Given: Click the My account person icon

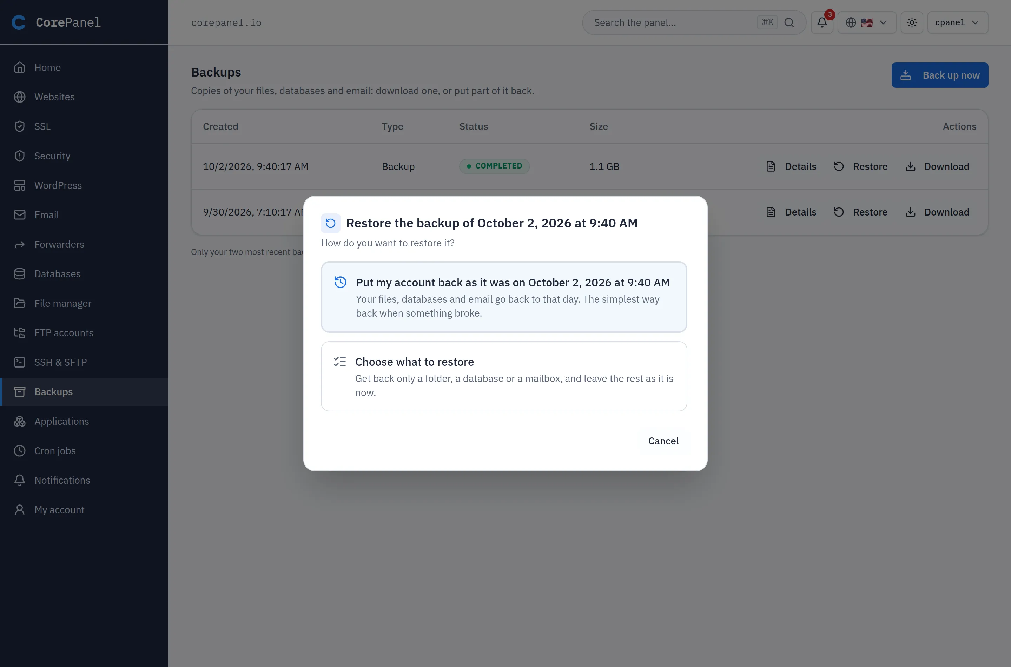Looking at the screenshot, I should pos(20,510).
